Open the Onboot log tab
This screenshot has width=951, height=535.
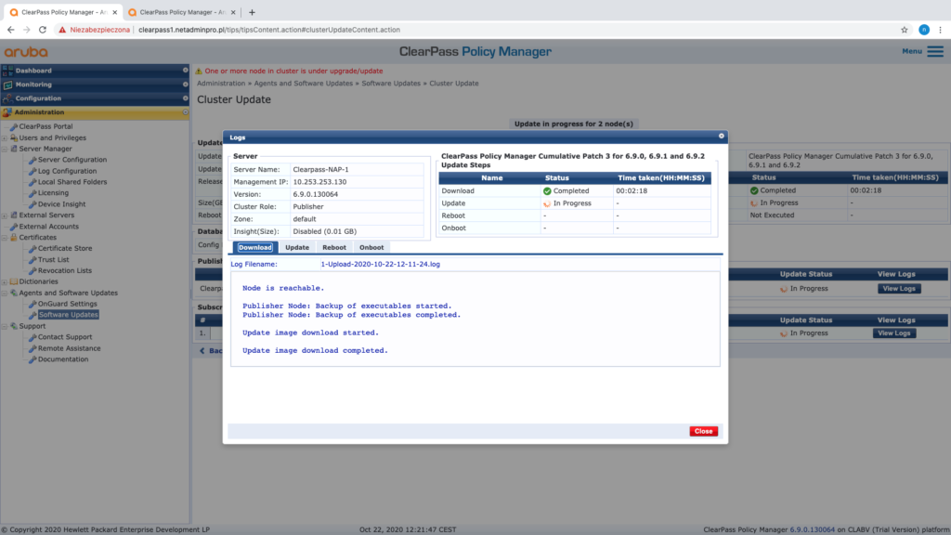point(371,248)
